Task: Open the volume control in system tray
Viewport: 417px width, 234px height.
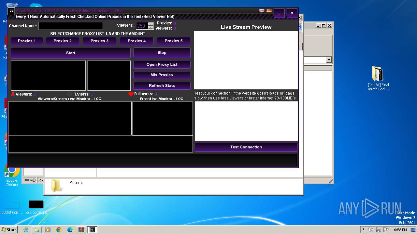Action: [370, 230]
